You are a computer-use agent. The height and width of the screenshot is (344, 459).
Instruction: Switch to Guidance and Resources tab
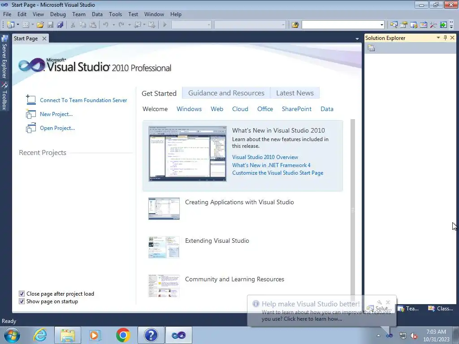coord(226,93)
